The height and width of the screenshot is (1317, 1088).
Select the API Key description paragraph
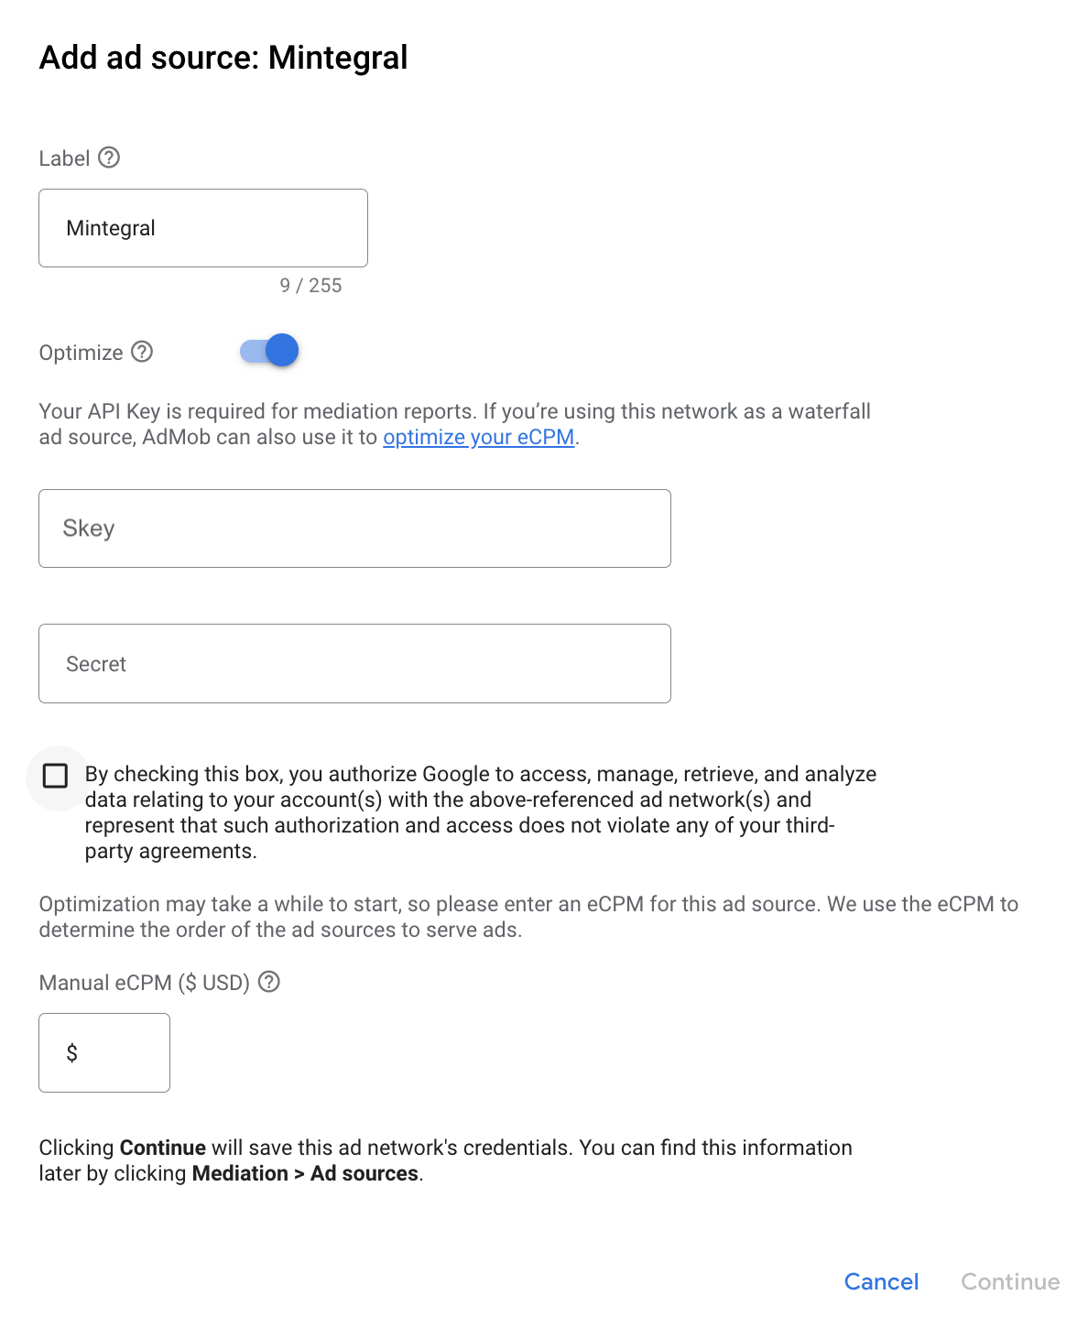[455, 423]
